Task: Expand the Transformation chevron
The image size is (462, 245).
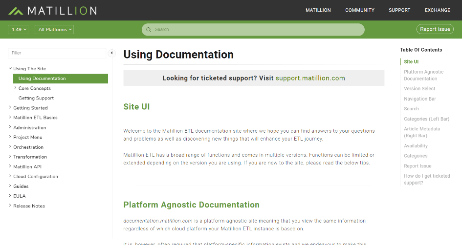Action: tap(10, 157)
